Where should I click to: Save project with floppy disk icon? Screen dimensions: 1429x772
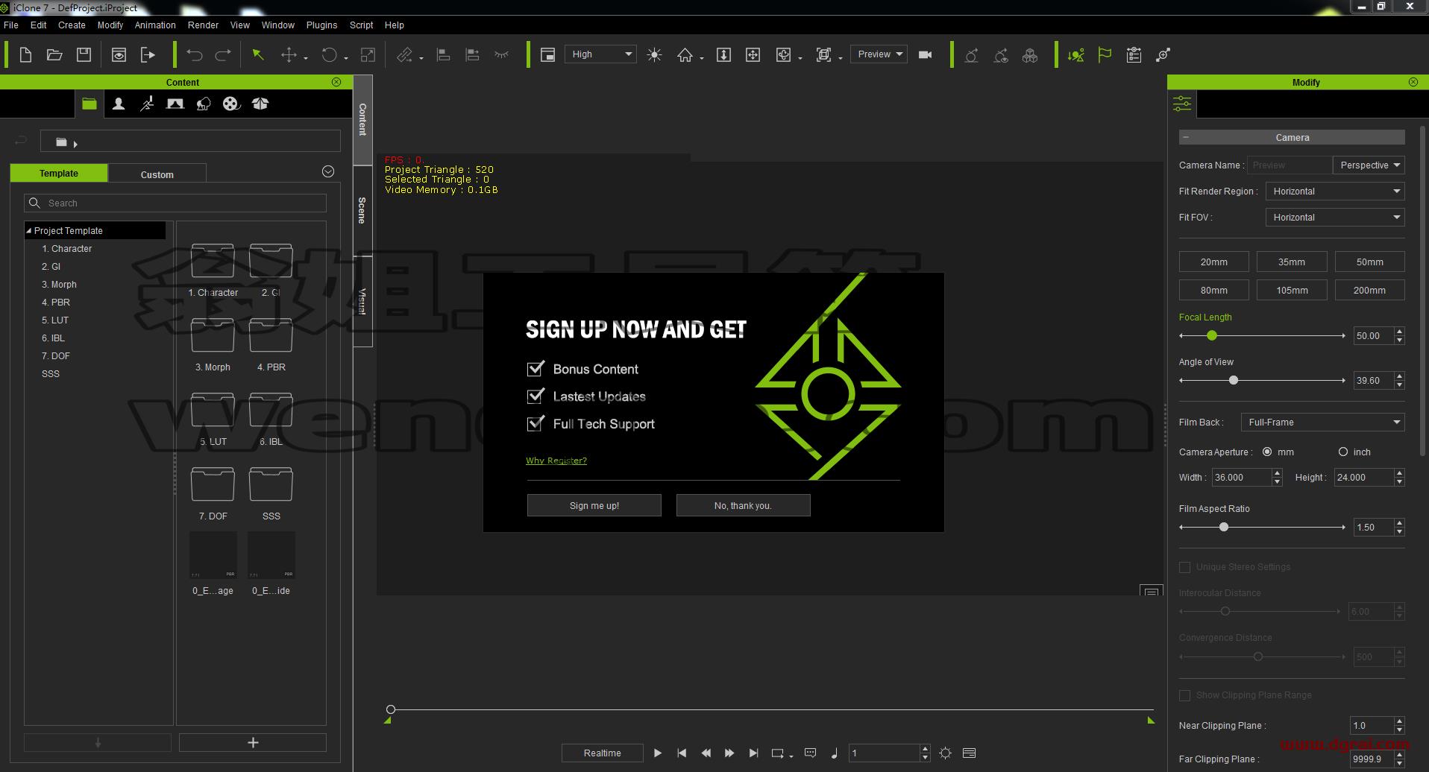click(x=84, y=54)
